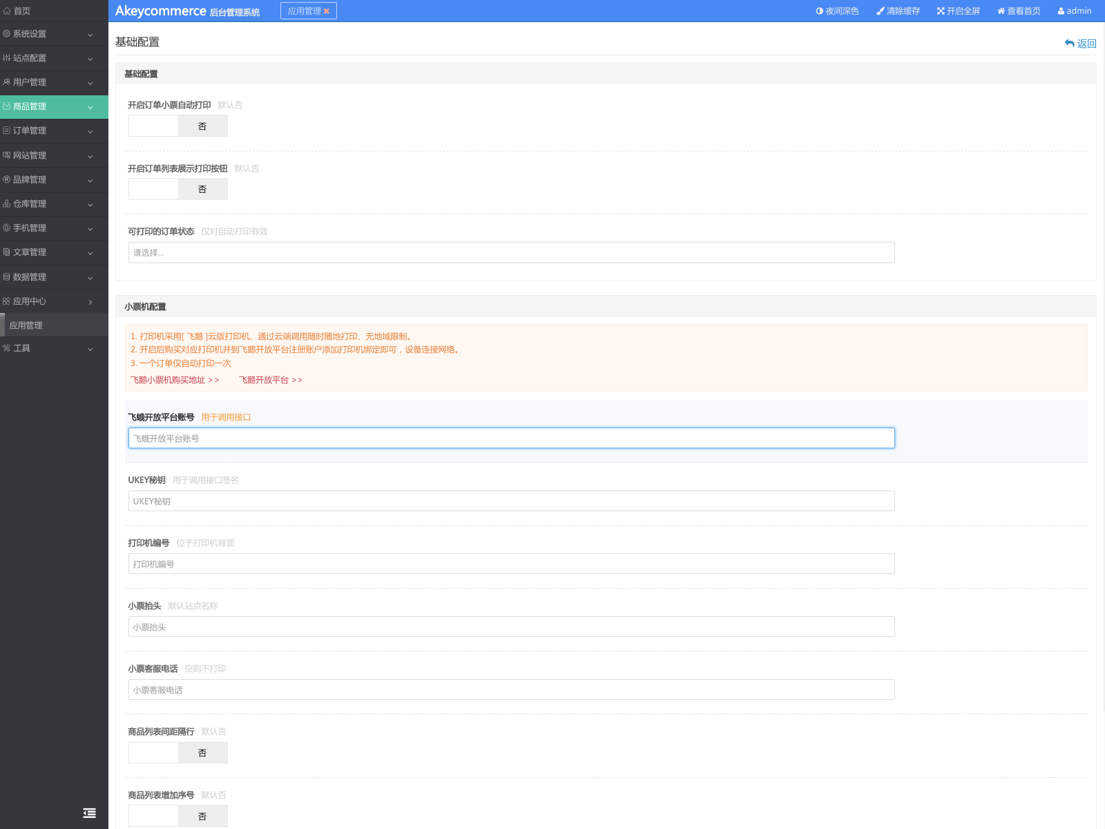
Task: Click the shopping bag icon for 商品管理
Action: (7, 106)
